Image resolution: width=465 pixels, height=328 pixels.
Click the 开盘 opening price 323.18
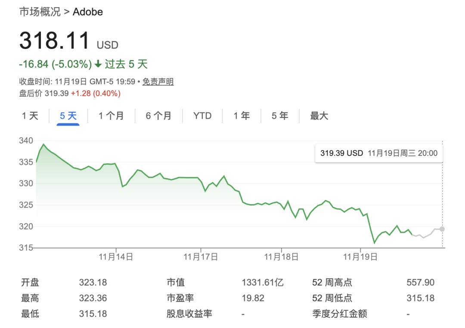pos(93,282)
